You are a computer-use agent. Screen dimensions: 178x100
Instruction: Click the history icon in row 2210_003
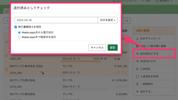[78, 87]
